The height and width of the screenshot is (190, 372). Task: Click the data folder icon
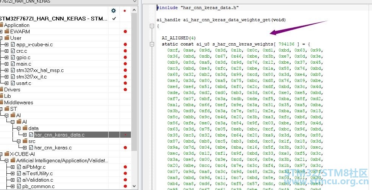click(25, 129)
